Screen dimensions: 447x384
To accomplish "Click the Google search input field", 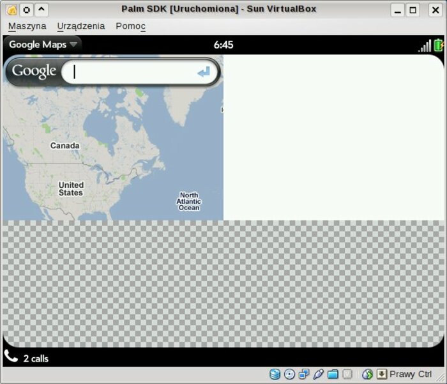I will [140, 72].
